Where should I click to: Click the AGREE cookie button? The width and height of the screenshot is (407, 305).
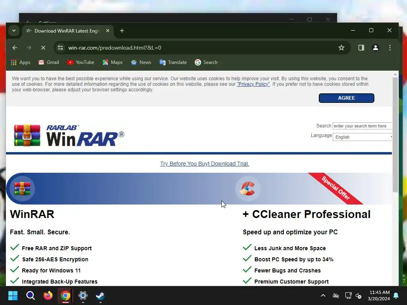pos(346,98)
